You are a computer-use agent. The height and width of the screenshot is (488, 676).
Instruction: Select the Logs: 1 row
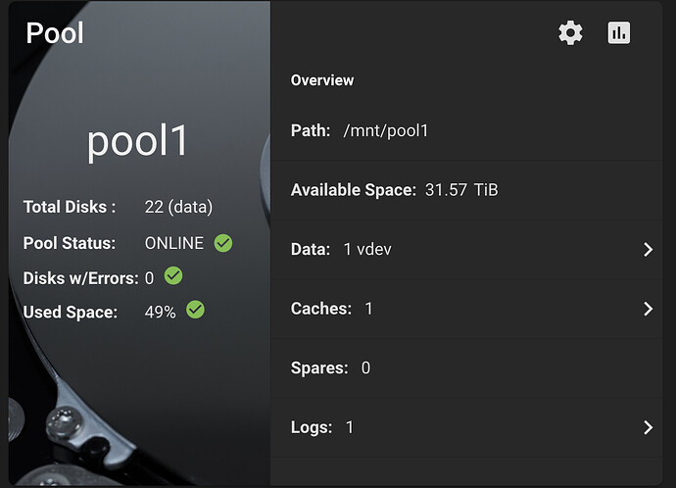[460, 427]
